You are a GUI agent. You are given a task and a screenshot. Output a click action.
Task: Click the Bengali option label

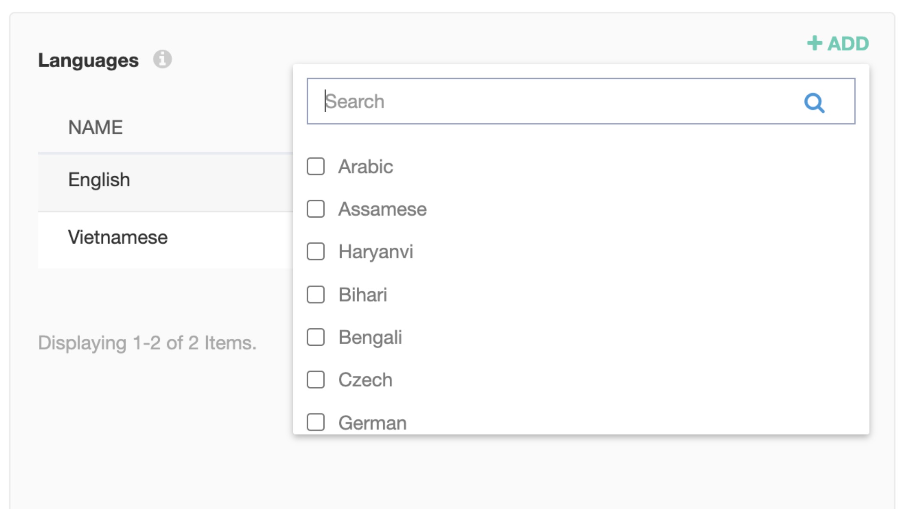tap(370, 338)
